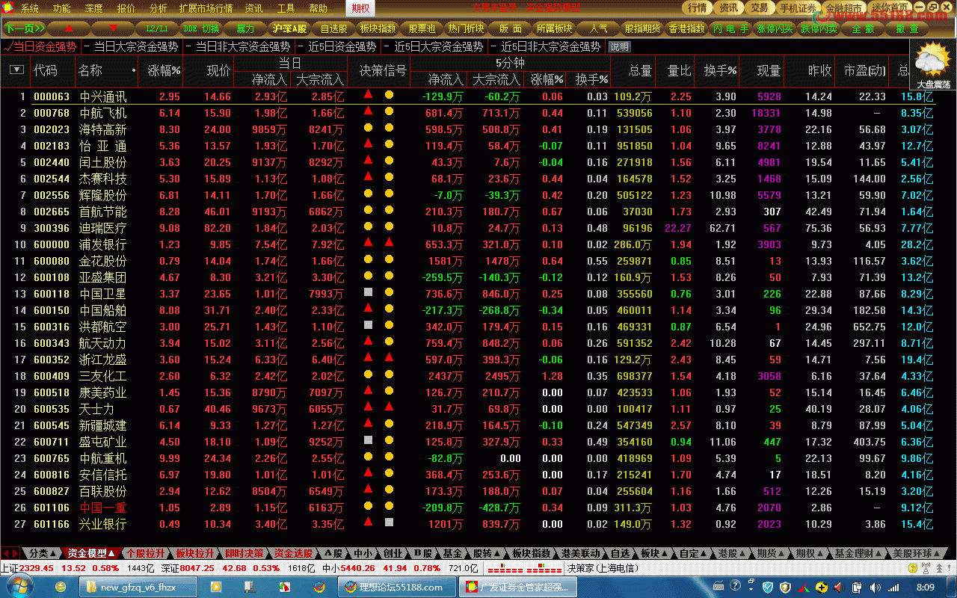Click the grey square signal in 盛屯矿业 row

(368, 440)
